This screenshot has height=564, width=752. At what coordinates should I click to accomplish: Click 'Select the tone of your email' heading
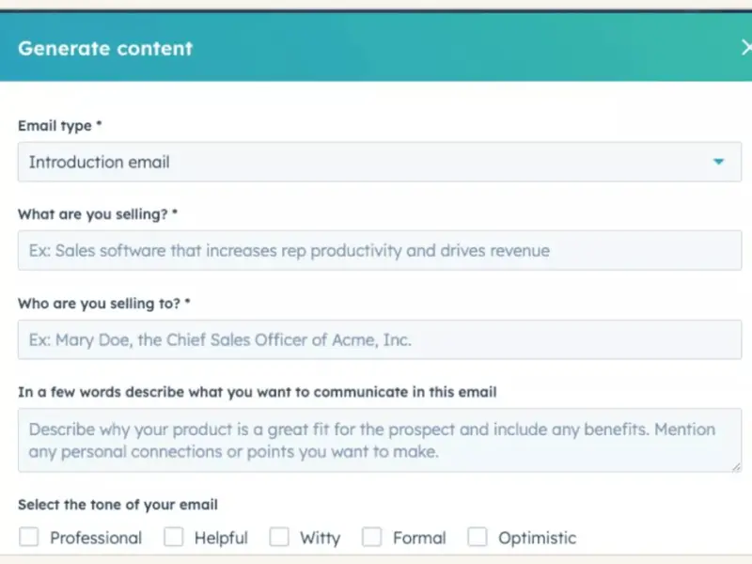117,505
